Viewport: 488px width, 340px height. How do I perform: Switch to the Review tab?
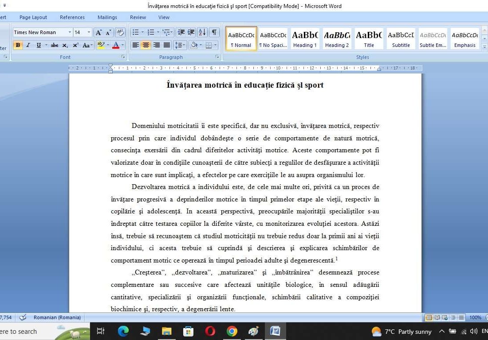138,17
